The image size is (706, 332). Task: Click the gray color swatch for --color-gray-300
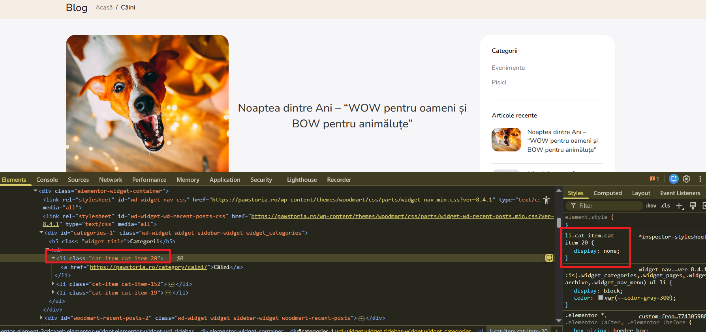click(x=601, y=298)
